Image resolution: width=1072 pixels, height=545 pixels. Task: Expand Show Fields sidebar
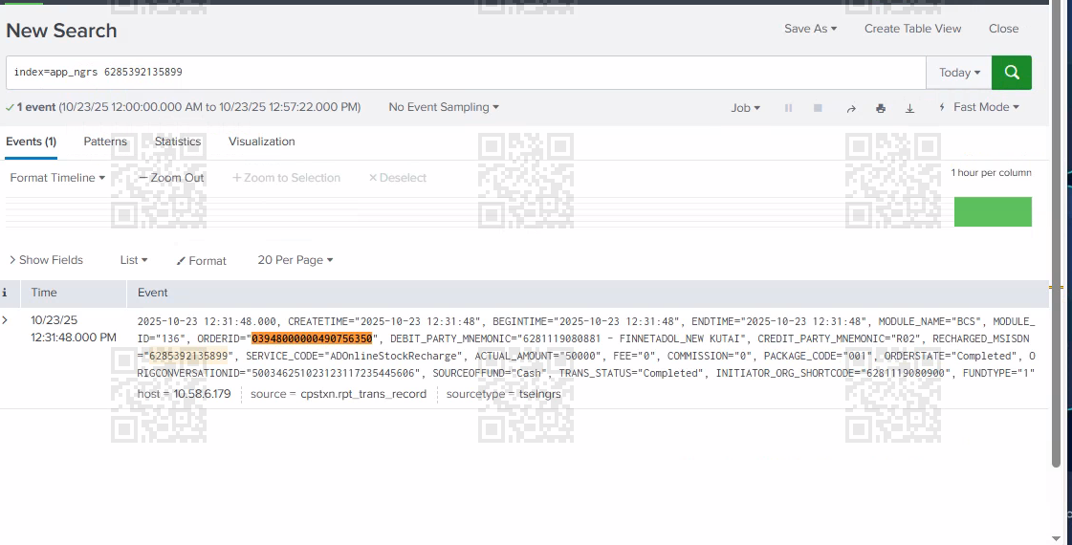click(46, 260)
